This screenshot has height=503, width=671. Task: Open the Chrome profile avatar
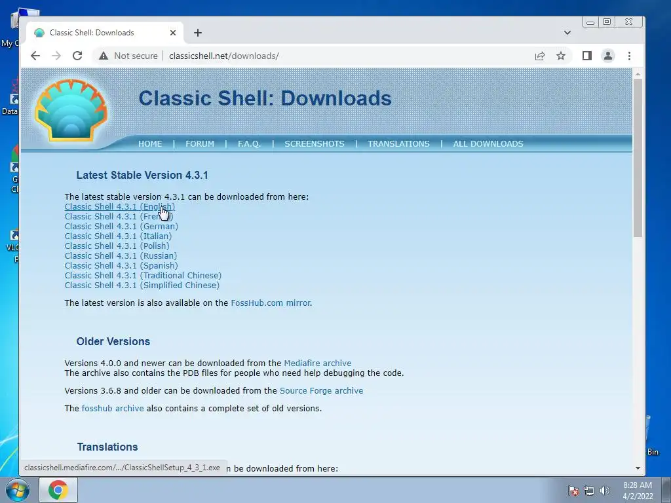pos(607,56)
